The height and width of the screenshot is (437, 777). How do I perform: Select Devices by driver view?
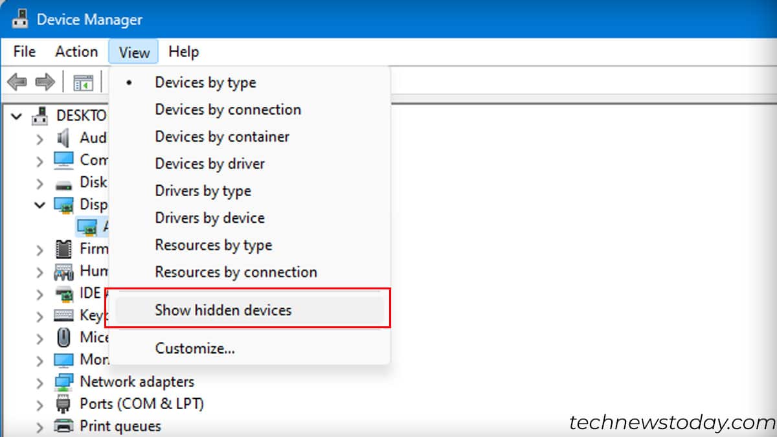250,164
